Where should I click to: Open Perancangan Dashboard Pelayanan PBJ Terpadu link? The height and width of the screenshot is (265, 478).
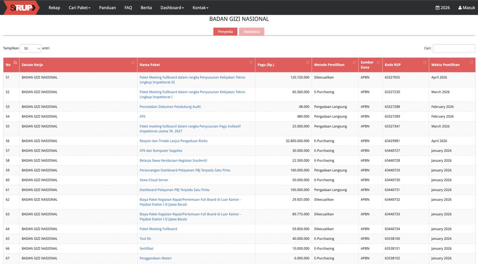click(185, 170)
